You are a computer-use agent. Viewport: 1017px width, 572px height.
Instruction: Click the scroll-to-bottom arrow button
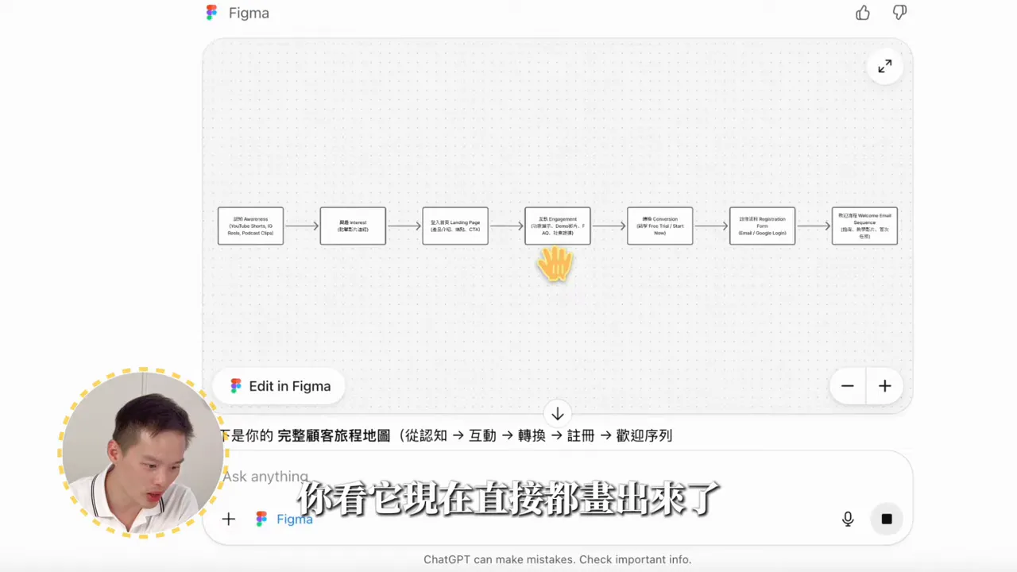558,414
